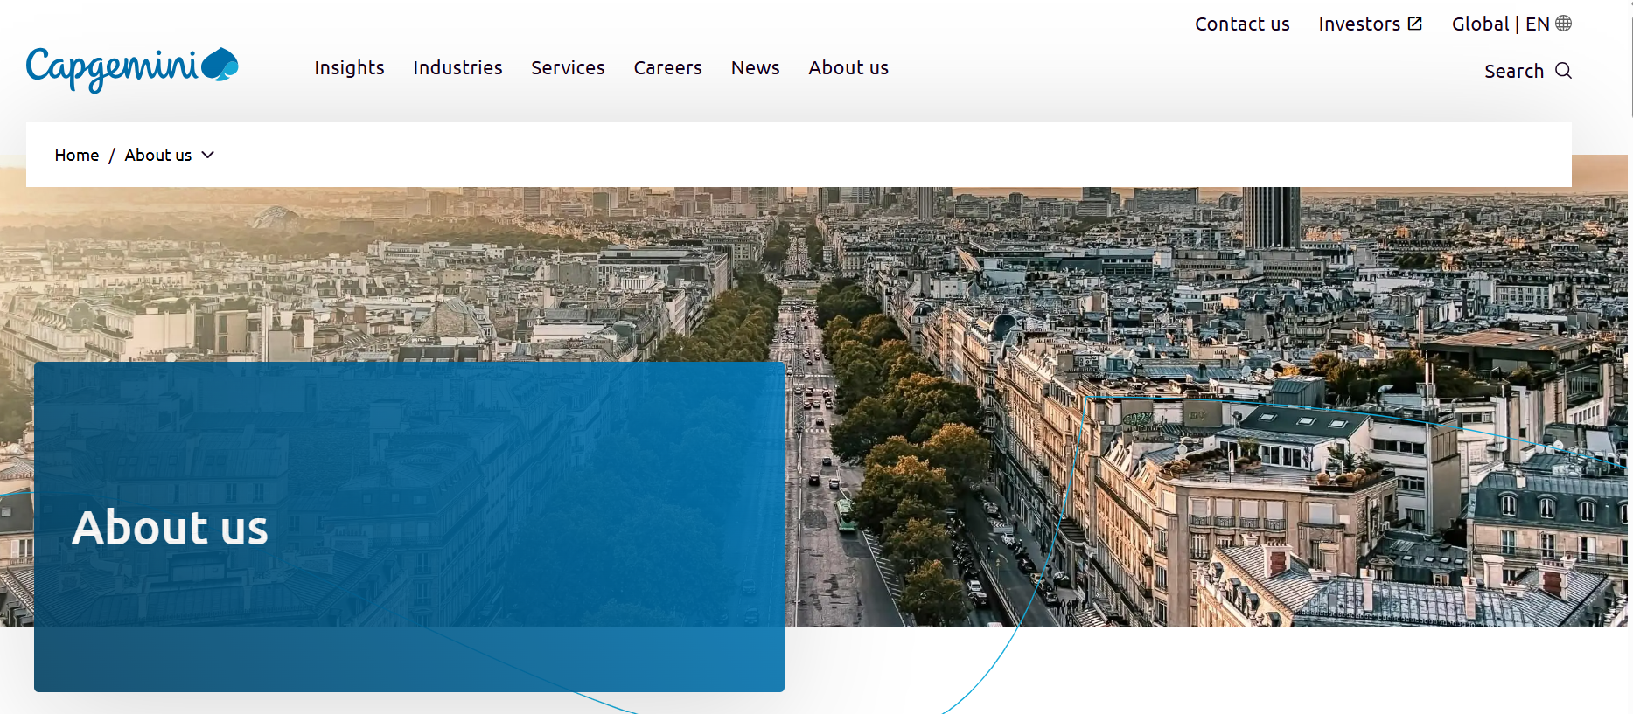The image size is (1633, 714).
Task: Open the Services navigation item
Action: point(568,67)
